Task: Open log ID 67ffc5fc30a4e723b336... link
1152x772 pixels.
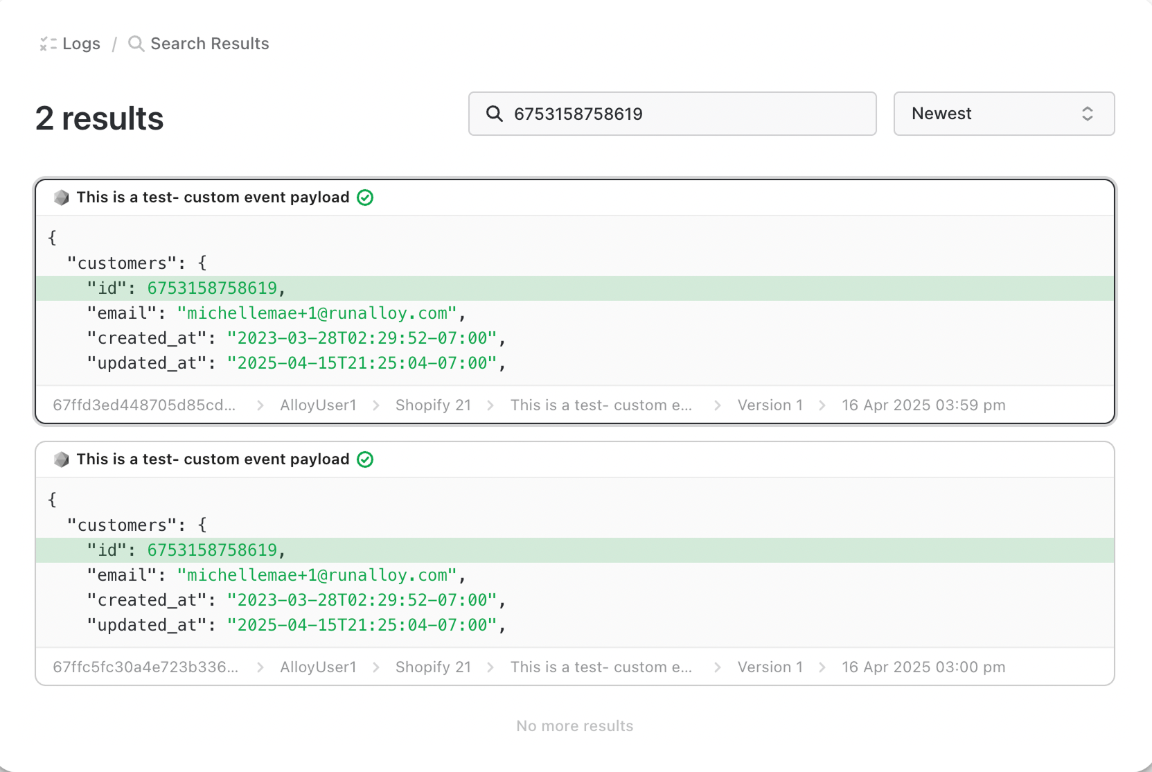Action: (145, 667)
